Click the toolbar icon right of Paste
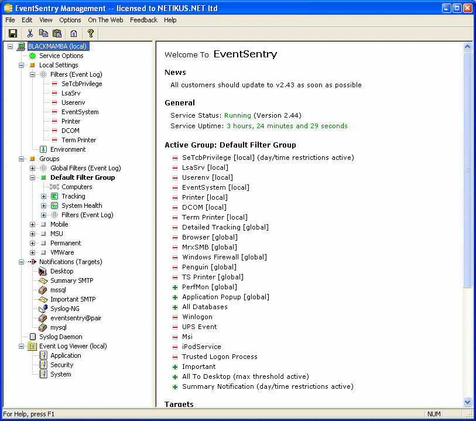This screenshot has width=476, height=421. coord(74,33)
